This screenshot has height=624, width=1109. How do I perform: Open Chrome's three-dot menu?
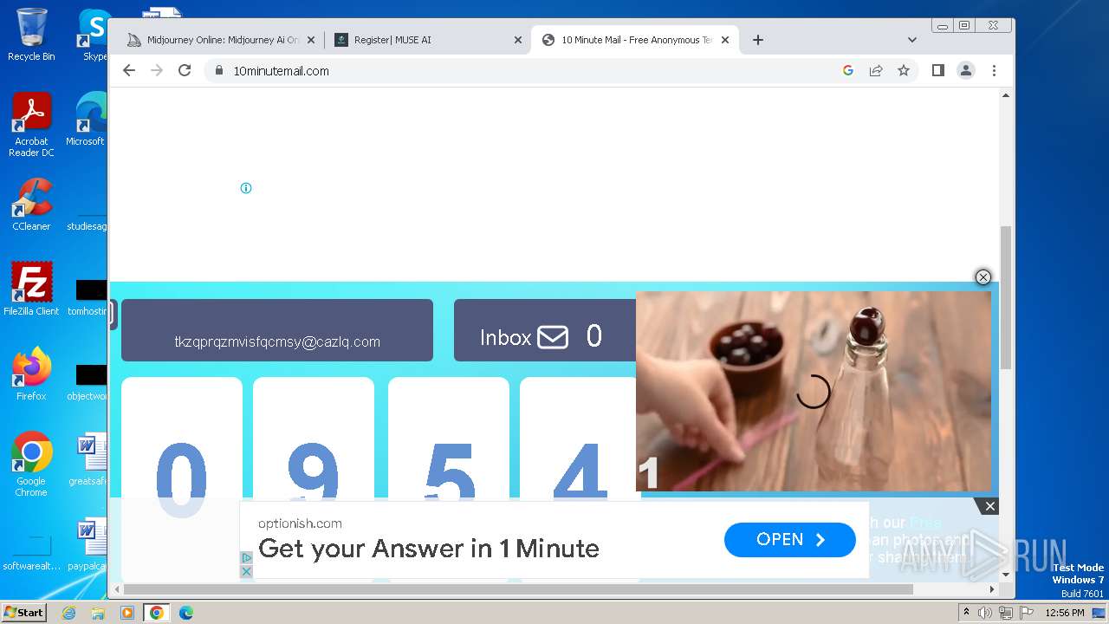(x=994, y=71)
